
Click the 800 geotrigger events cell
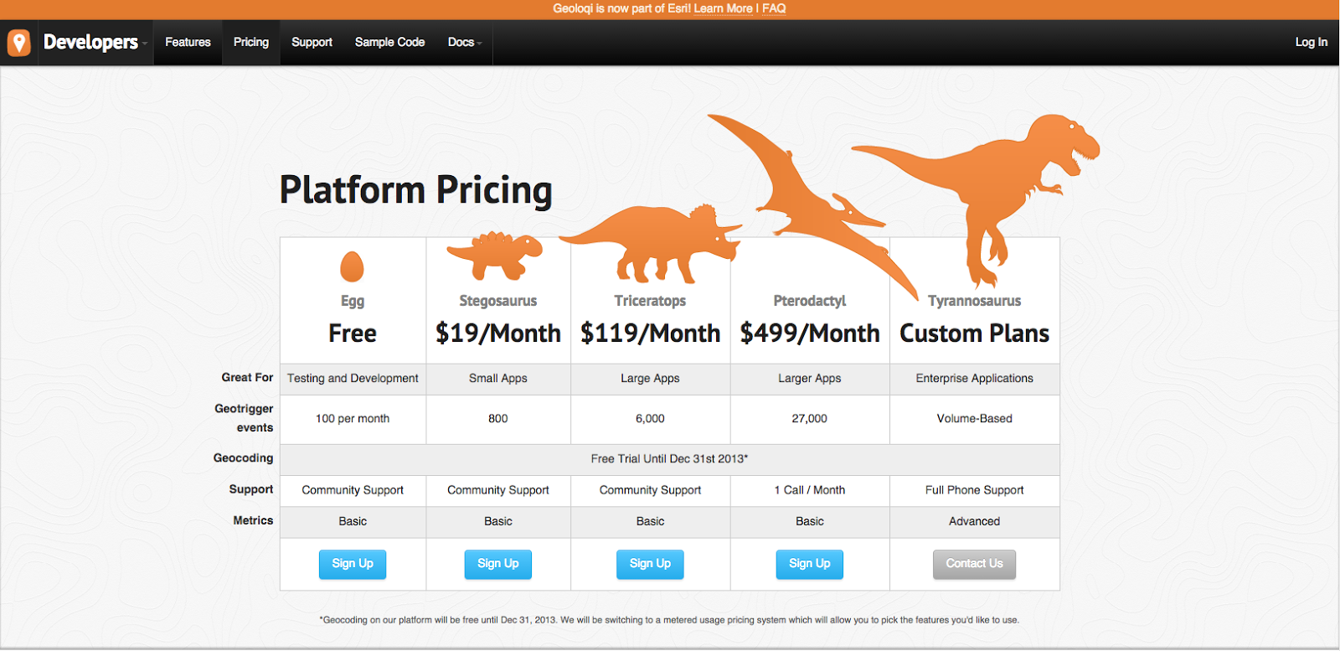point(498,419)
